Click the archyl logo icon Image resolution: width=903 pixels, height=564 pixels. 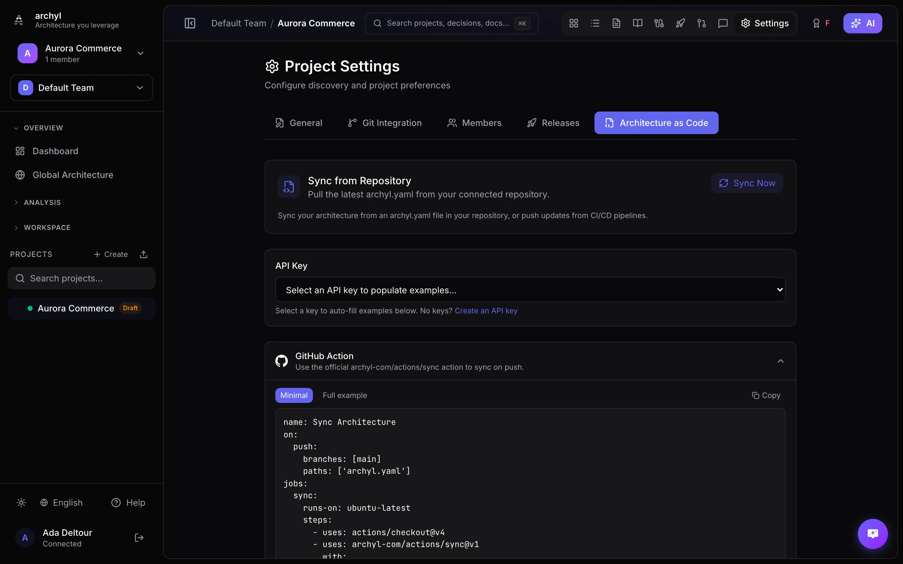19,20
